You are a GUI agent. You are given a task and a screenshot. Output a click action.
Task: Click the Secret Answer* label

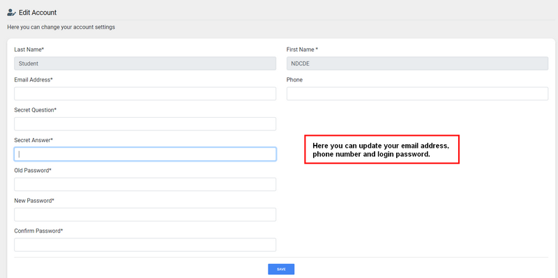click(33, 141)
